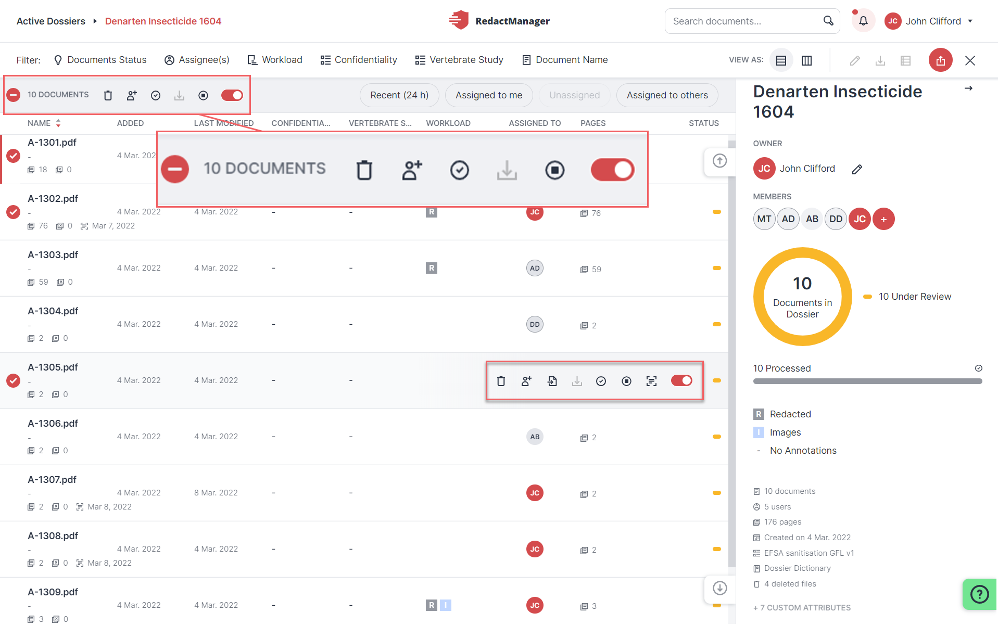Open the A-1303.pdf document
Image resolution: width=998 pixels, height=625 pixels.
pos(53,255)
